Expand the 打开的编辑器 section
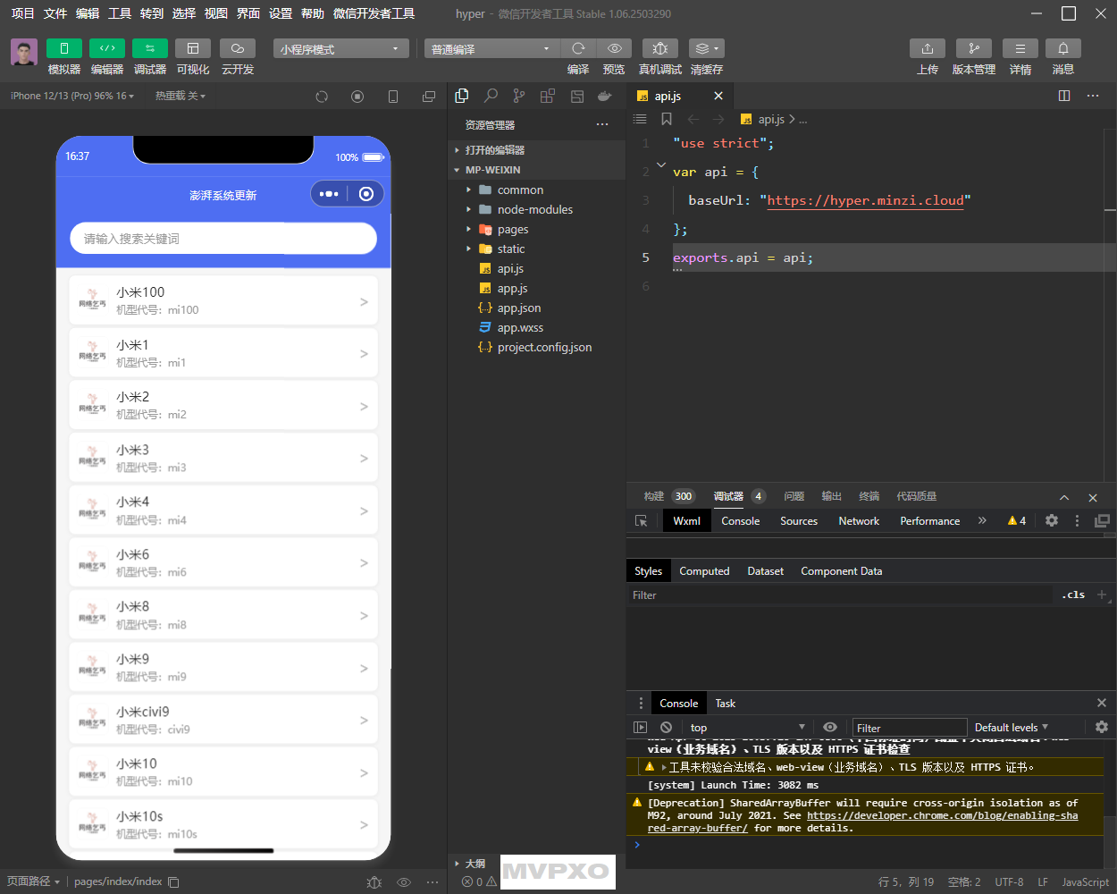The width and height of the screenshot is (1117, 894). [x=536, y=150]
